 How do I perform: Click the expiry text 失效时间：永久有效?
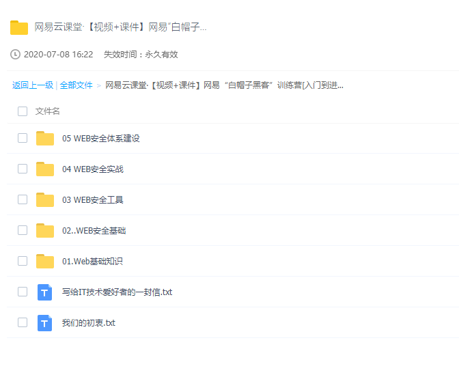point(141,55)
